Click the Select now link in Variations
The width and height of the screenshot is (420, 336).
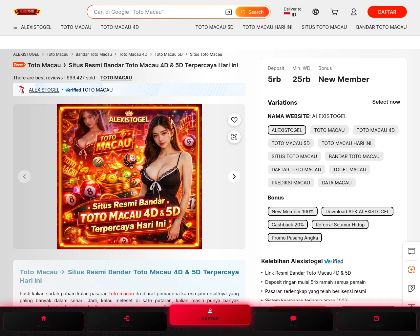[x=386, y=102]
